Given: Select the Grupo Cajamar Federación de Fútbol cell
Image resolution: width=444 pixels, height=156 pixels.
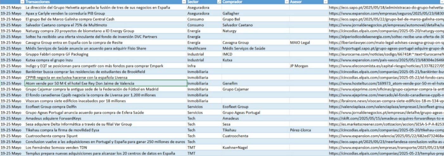Looking at the screenshot, I should (106, 89).
